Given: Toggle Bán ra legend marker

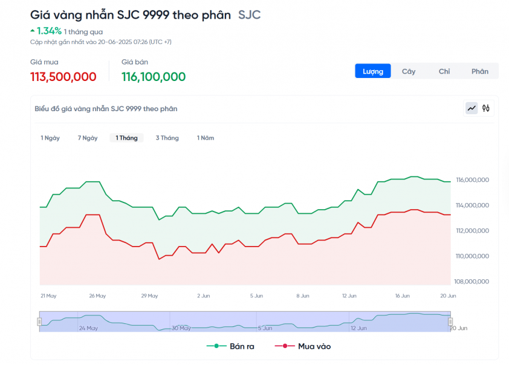Looking at the screenshot, I should pyautogui.click(x=216, y=346).
